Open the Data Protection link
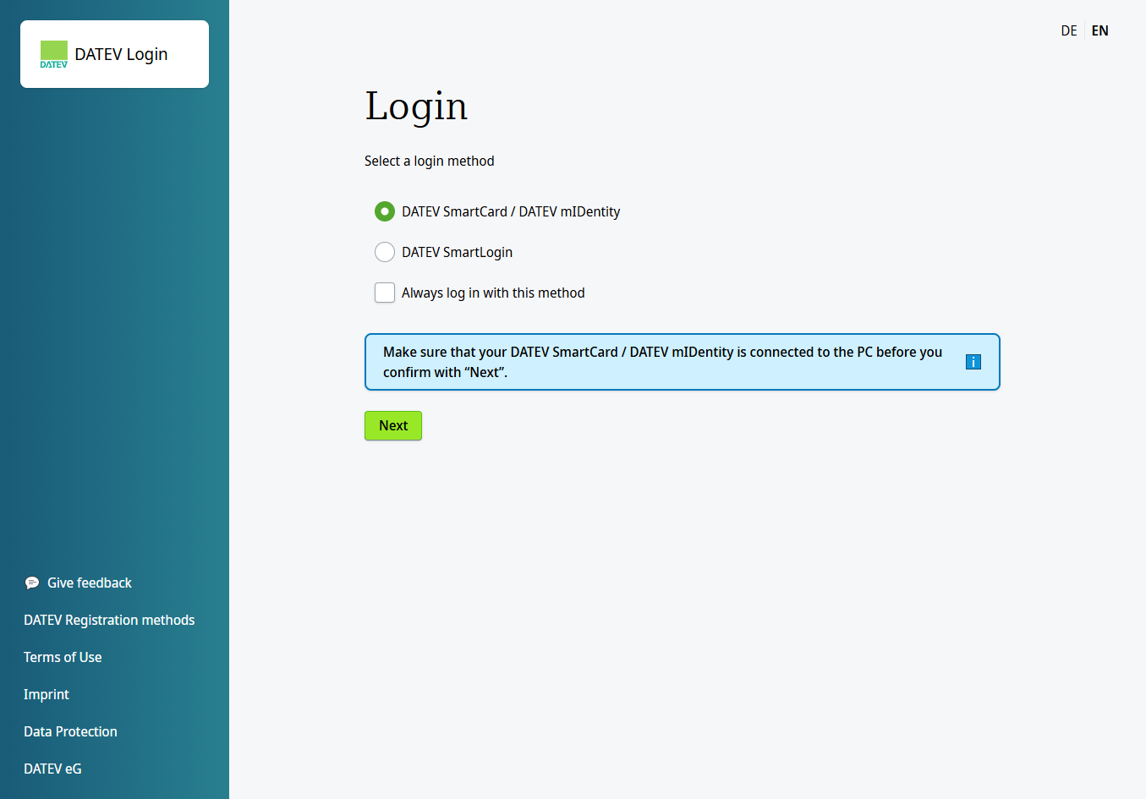Viewport: 1146px width, 799px height. point(70,731)
